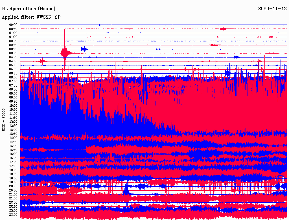
Task: Click the blue event burst on 06:00 trace
Action: pyautogui.click(x=228, y=73)
